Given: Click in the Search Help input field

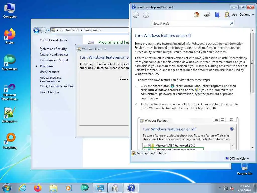Looking at the screenshot, I should tap(191, 23).
